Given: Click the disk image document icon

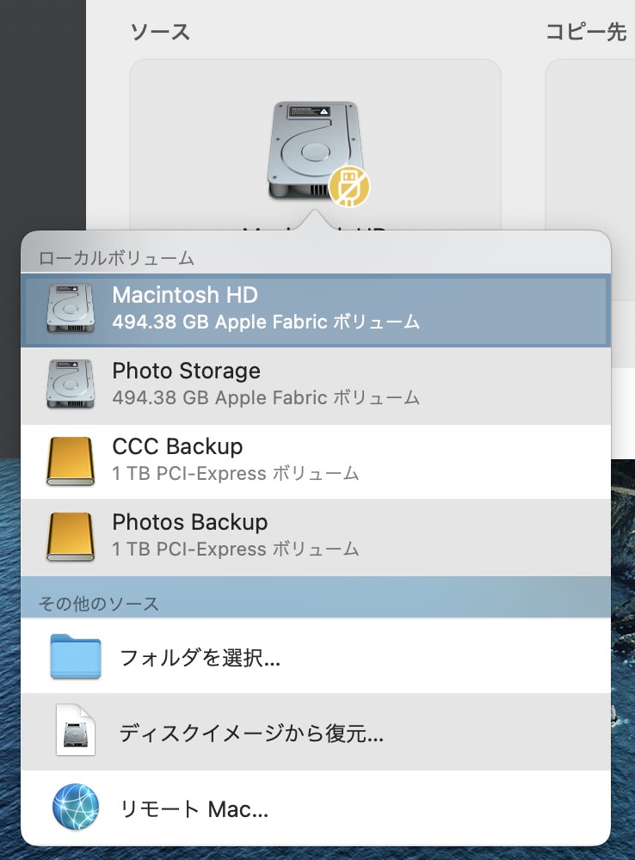Looking at the screenshot, I should tap(76, 730).
